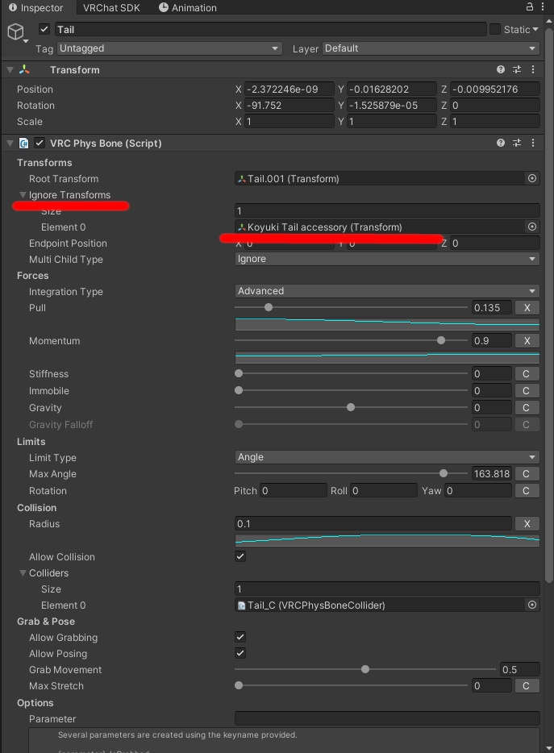
Task: Click the Inspector panel lock icon
Action: coord(529,7)
